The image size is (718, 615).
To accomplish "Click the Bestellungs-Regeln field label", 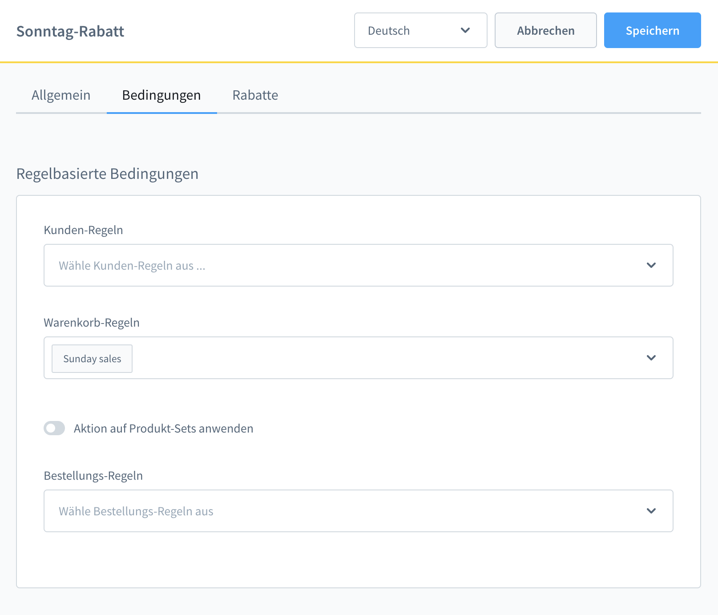I will tap(93, 476).
